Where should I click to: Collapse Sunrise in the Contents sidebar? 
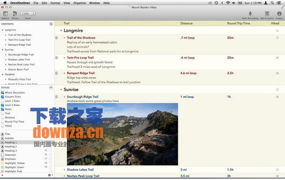click(x=2, y=50)
